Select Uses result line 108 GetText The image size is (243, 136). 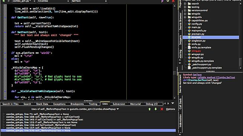(x=43, y=117)
